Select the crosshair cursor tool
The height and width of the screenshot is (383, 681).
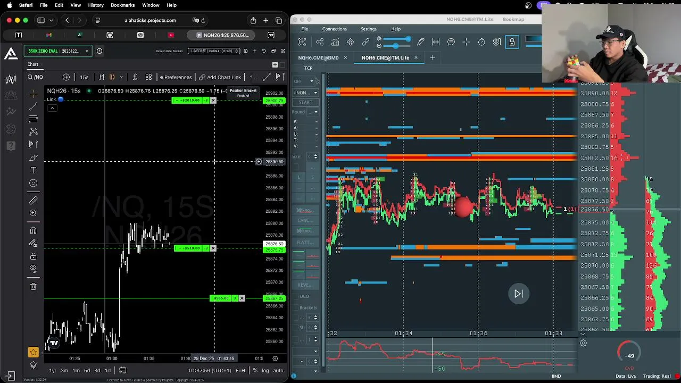click(34, 94)
